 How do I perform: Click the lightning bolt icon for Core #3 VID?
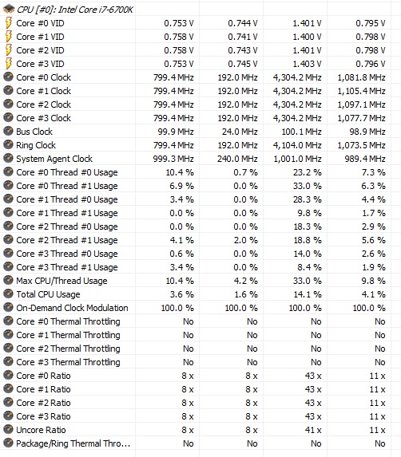tap(9, 64)
